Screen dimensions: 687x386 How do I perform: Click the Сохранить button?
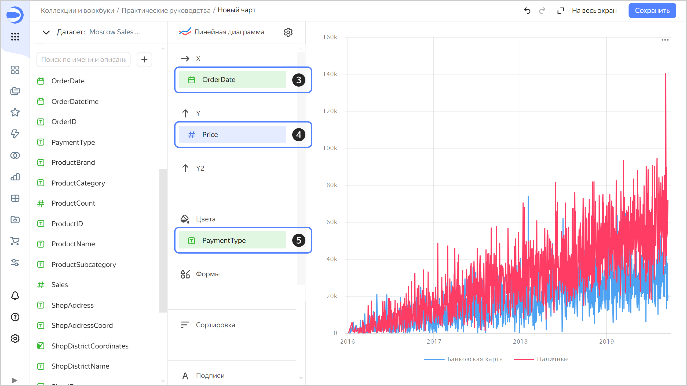coord(652,11)
